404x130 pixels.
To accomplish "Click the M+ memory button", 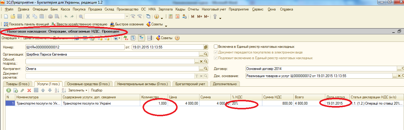I will click(x=199, y=16).
